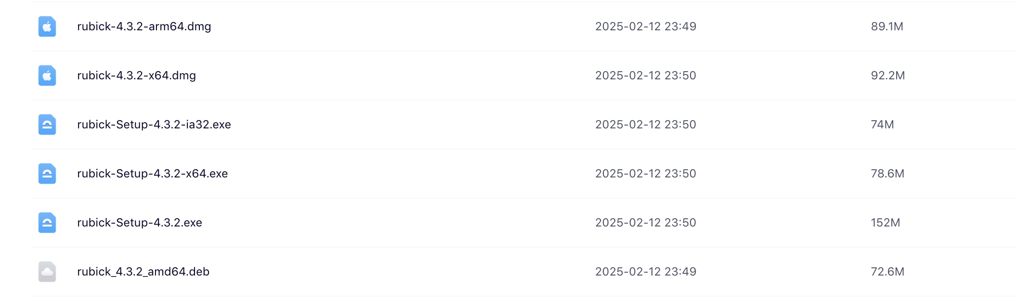Click the installer icon beside rubick-Setup-4.3.2.exe
This screenshot has width=1016, height=301.
pos(47,223)
